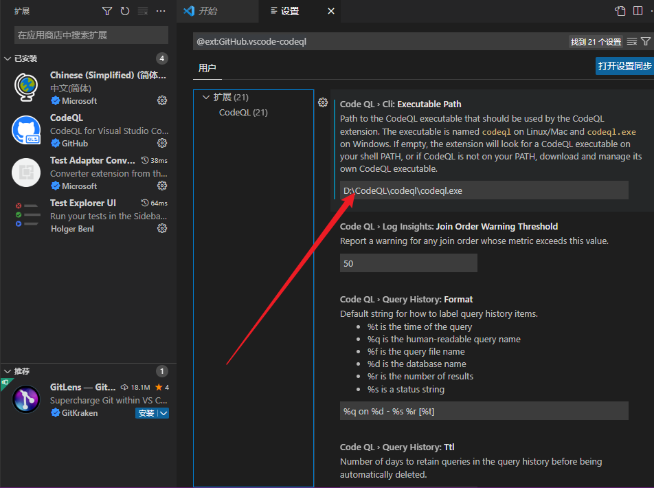The height and width of the screenshot is (488, 654).
Task: Open Test Adapter Conv... extension entry
Action: click(x=93, y=160)
